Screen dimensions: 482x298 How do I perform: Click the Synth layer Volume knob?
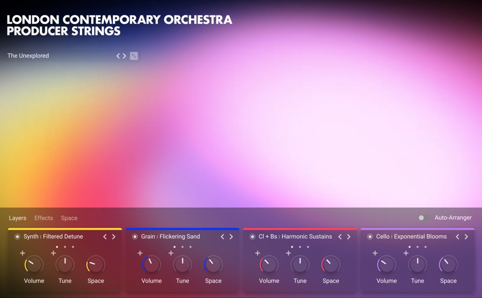pos(34,265)
